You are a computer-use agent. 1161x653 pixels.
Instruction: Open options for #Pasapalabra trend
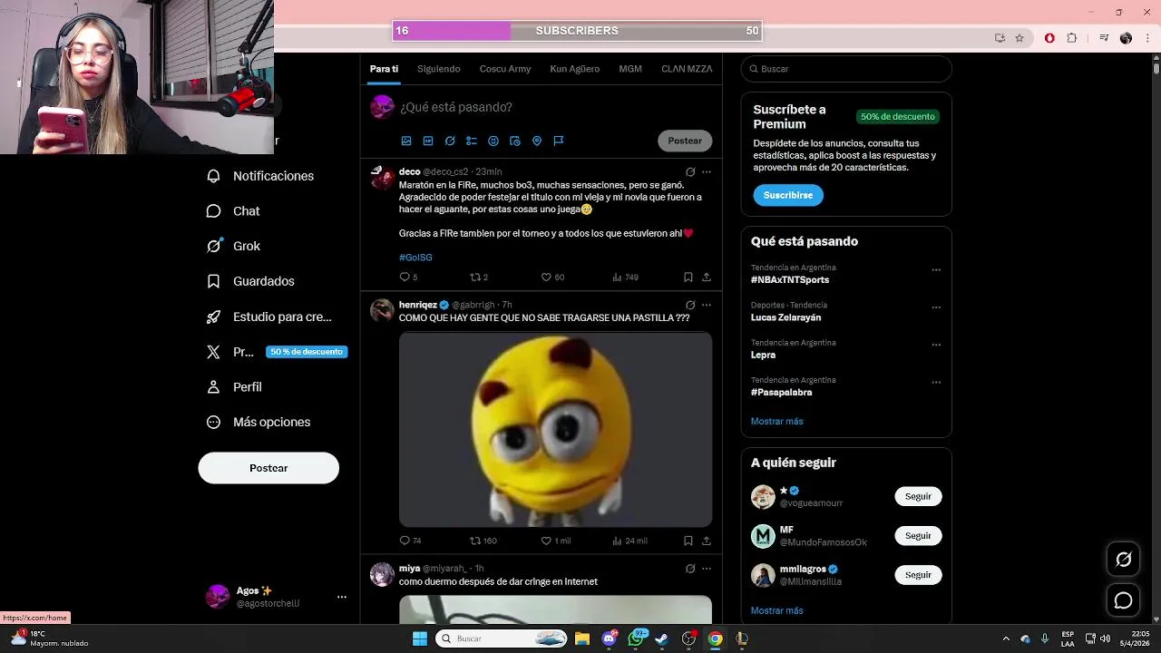[936, 382]
